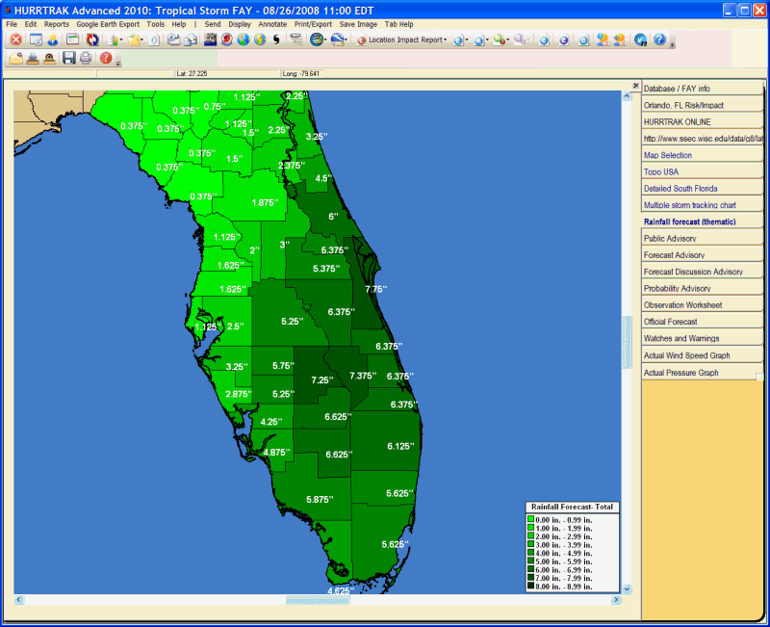Click the blue question mark help icon
The width and height of the screenshot is (770, 627).
click(x=659, y=39)
